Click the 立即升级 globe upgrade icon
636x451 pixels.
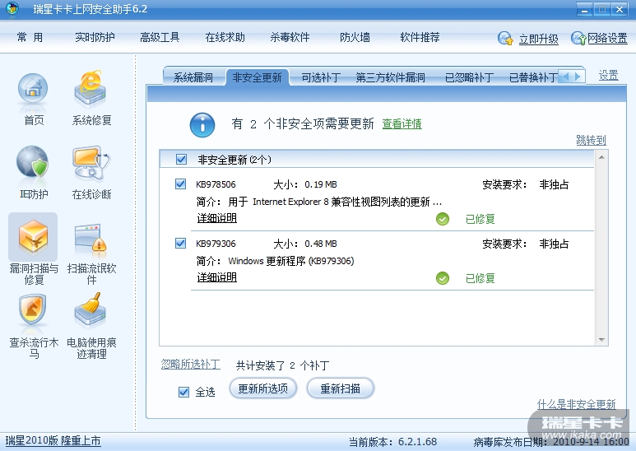pos(505,39)
